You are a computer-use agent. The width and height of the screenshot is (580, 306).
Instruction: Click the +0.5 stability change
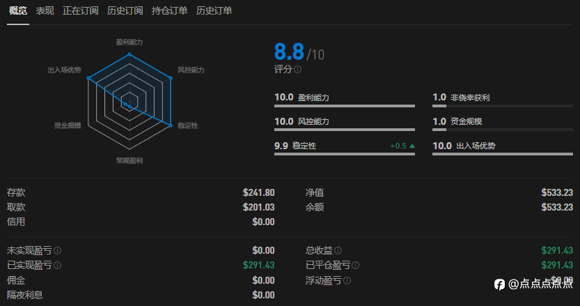coord(398,146)
